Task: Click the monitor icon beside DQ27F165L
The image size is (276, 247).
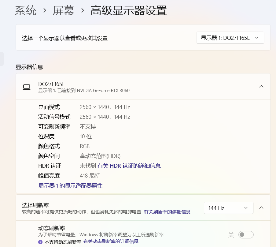Action: (x=27, y=87)
